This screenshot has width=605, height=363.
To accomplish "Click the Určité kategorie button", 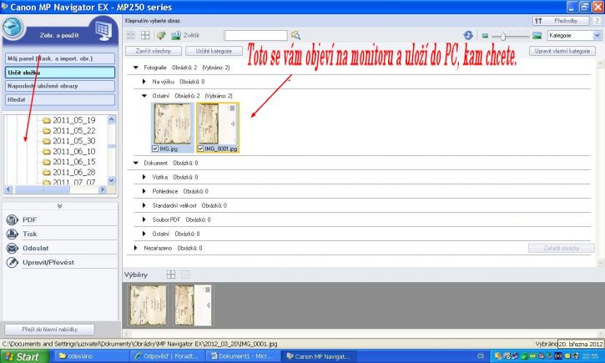I will (x=214, y=51).
